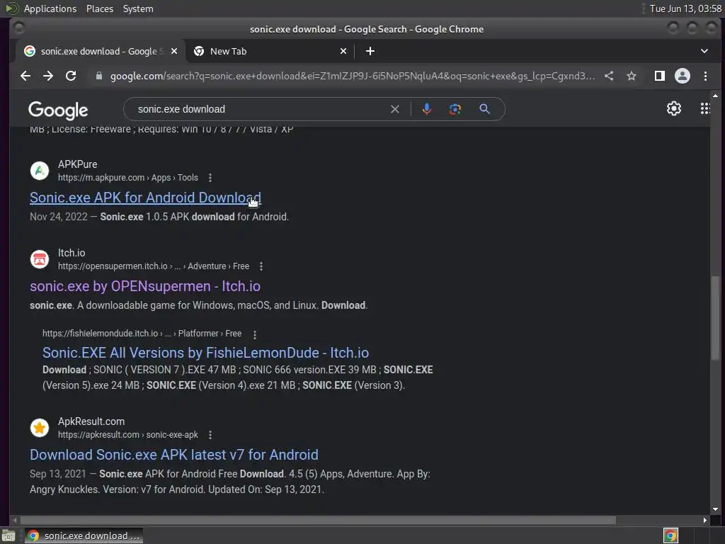
Task: Select the Chrome window in the taskbar
Action: coord(84,535)
